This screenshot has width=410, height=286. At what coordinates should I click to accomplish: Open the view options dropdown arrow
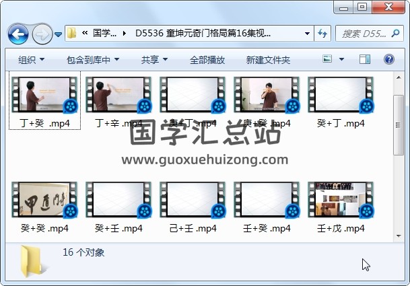pos(343,60)
